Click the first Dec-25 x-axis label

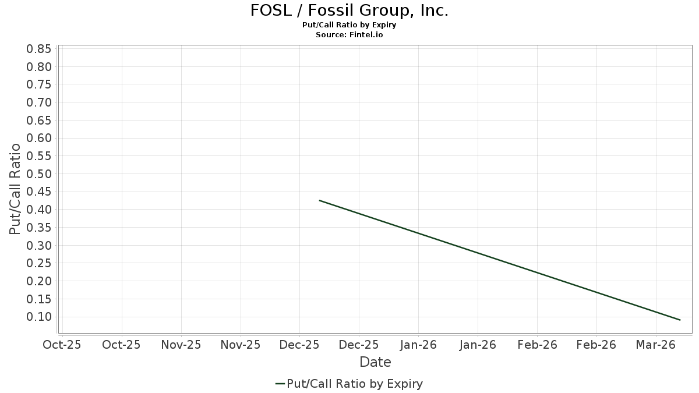tap(299, 345)
